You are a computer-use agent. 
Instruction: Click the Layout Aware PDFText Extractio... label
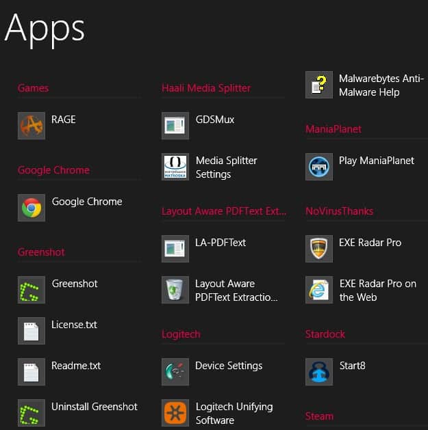(x=236, y=291)
